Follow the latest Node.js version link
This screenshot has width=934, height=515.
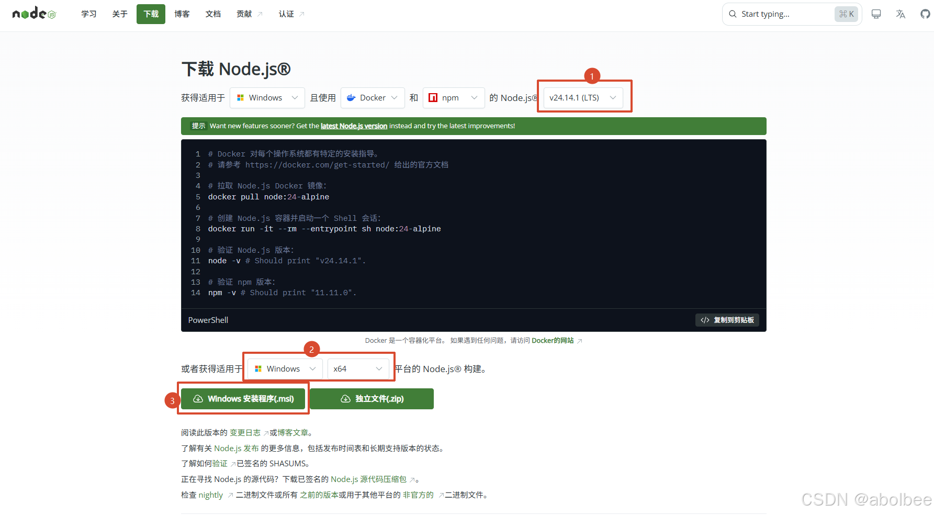[x=354, y=126]
